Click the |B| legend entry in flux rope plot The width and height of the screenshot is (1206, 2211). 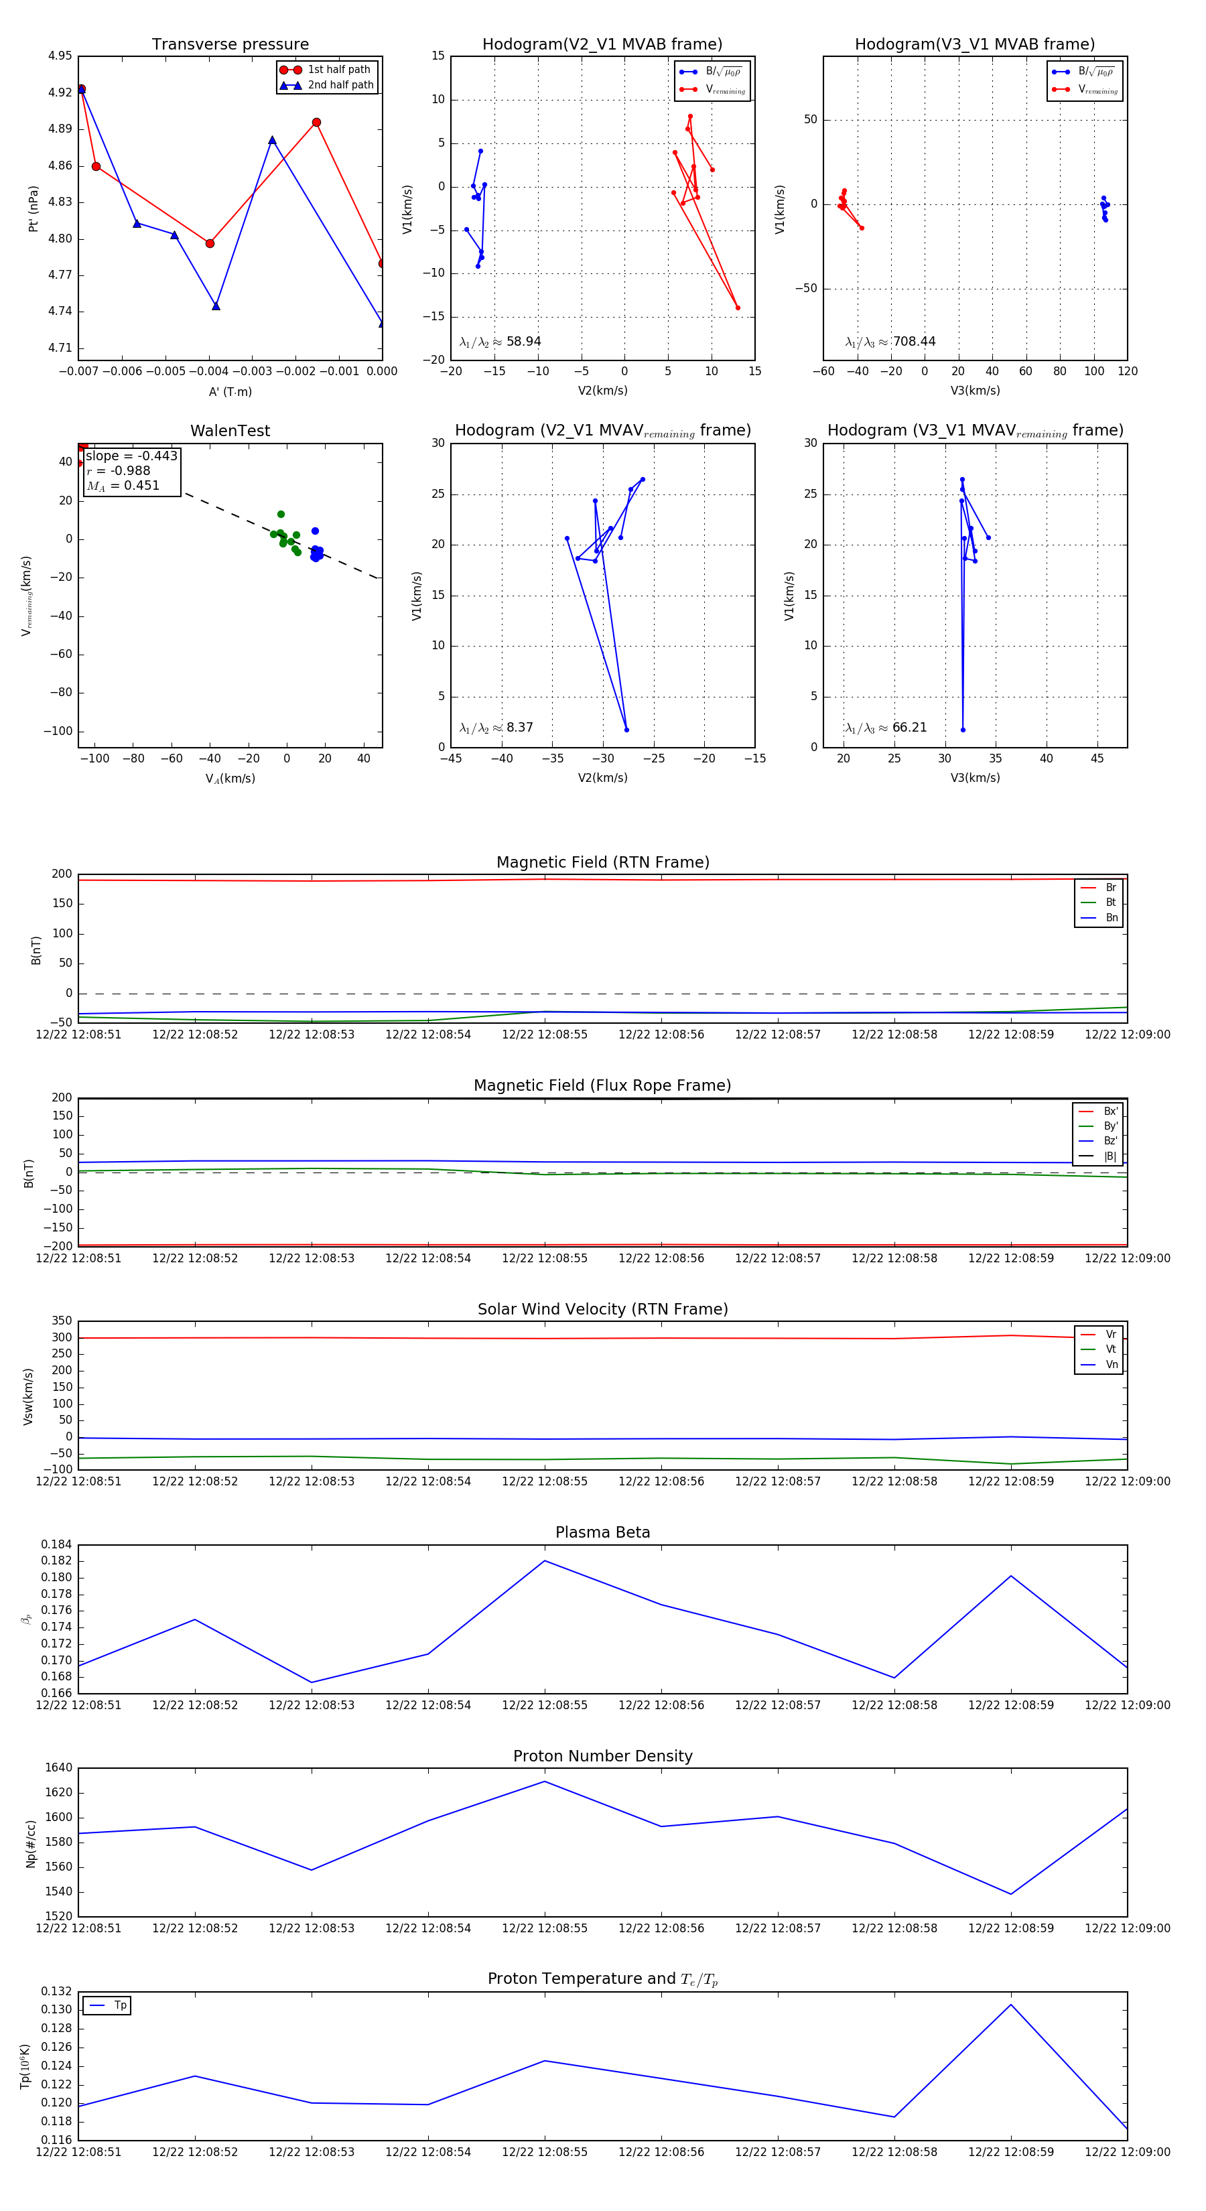point(1098,1156)
